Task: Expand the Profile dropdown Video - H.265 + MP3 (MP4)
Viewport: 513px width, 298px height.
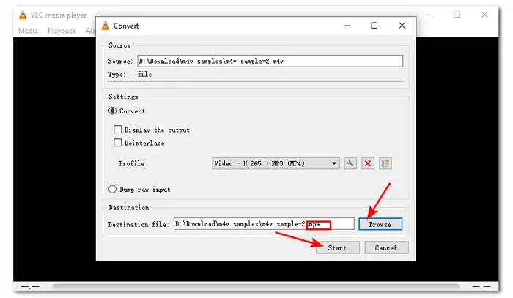Action: pos(276,163)
